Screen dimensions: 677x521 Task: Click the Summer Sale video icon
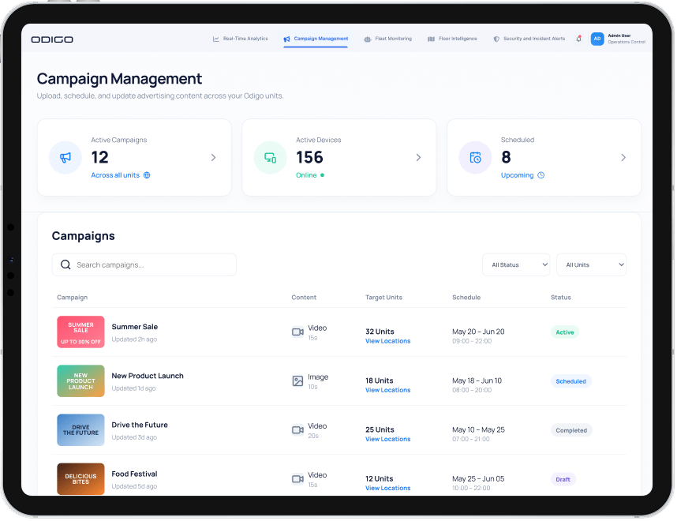pyautogui.click(x=298, y=332)
